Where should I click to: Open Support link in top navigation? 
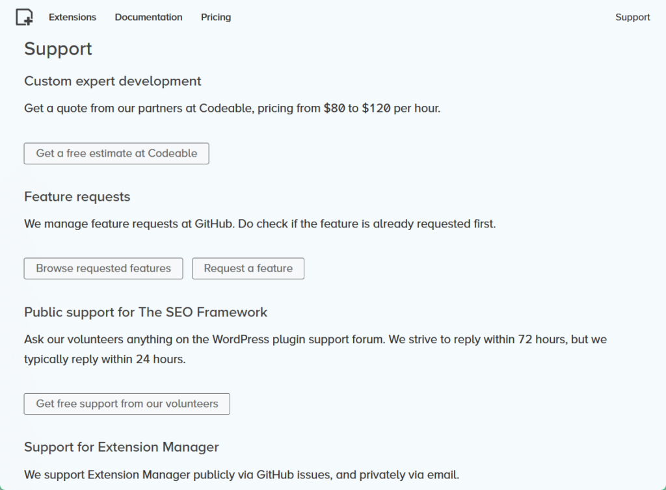pyautogui.click(x=632, y=18)
